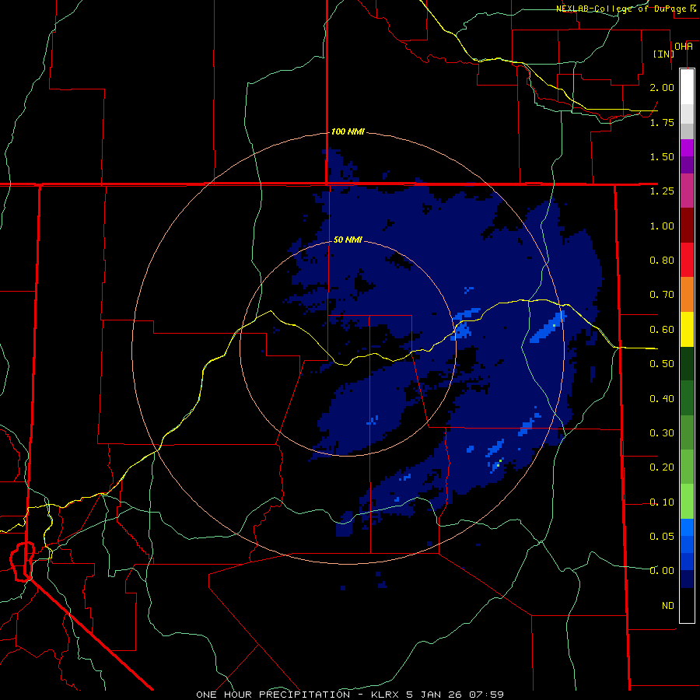Click the ND legend label
Screen dimensions: 700x700
point(668,606)
